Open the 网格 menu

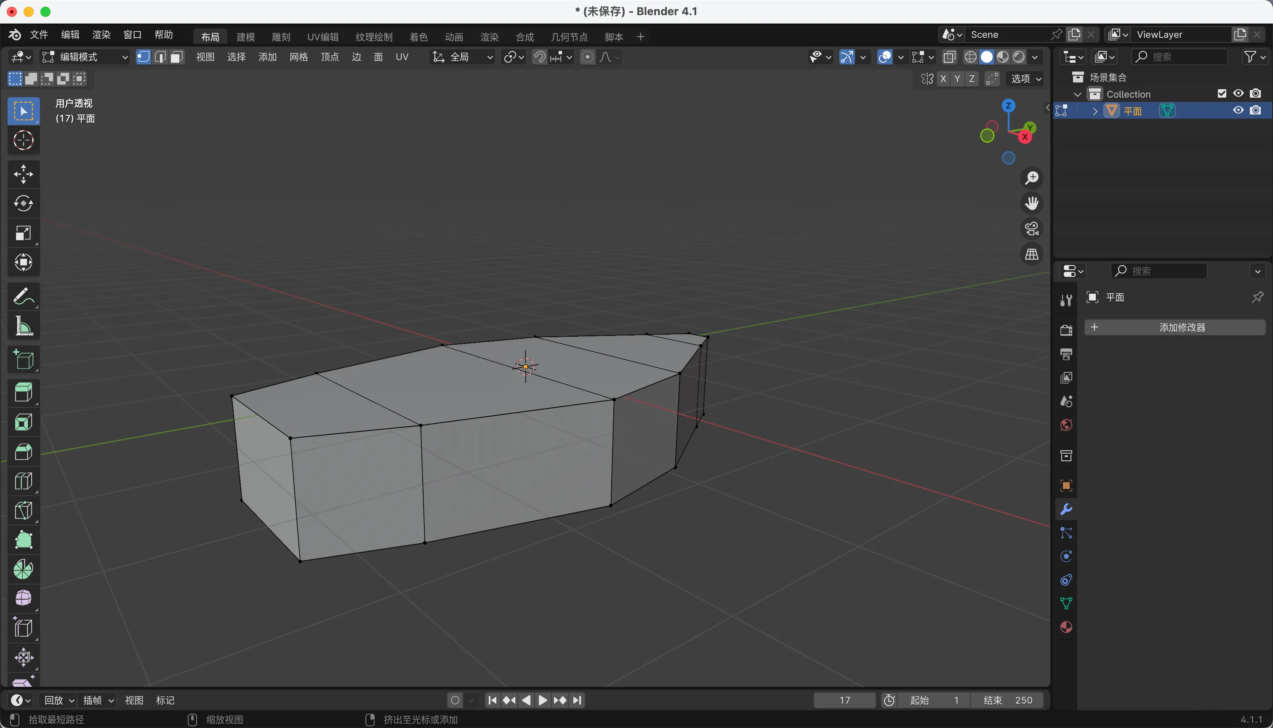298,57
